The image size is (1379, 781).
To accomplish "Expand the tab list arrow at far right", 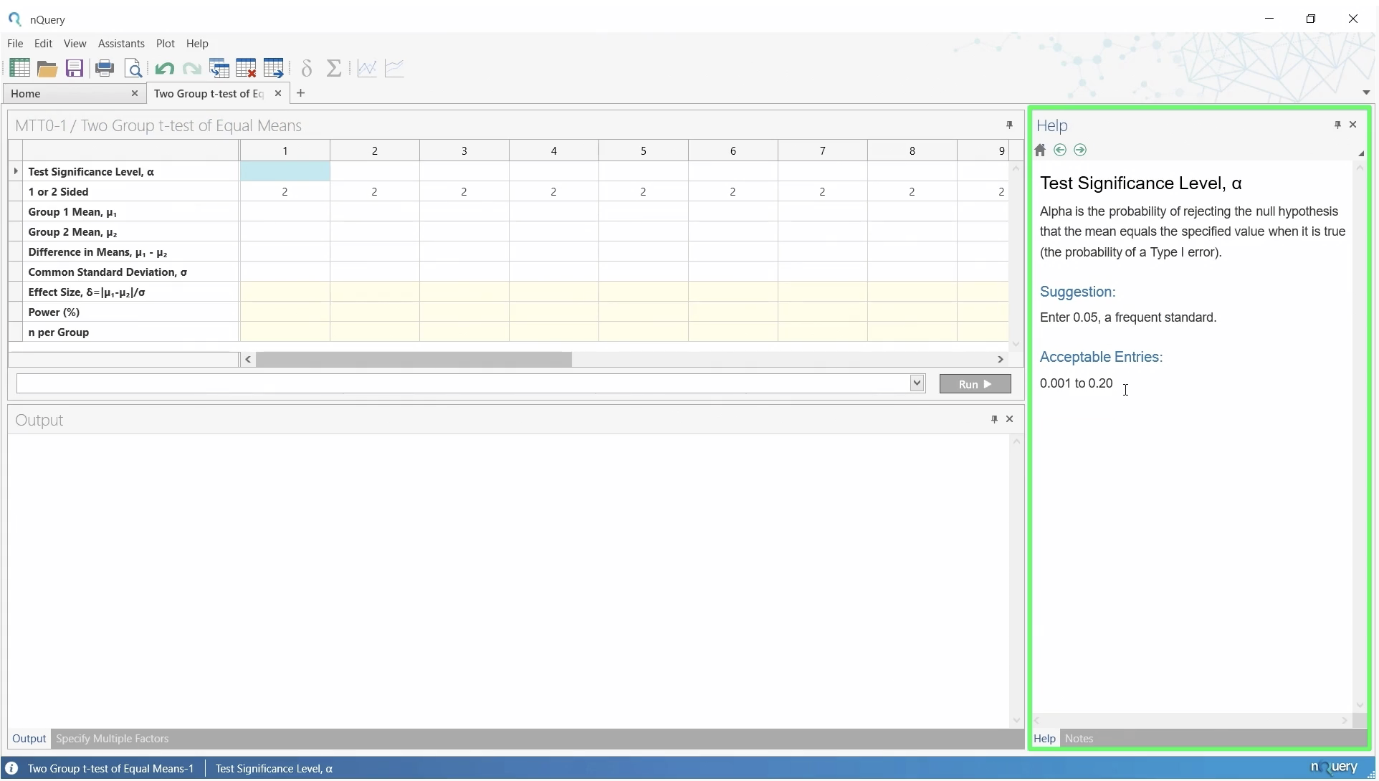I will coord(1367,93).
